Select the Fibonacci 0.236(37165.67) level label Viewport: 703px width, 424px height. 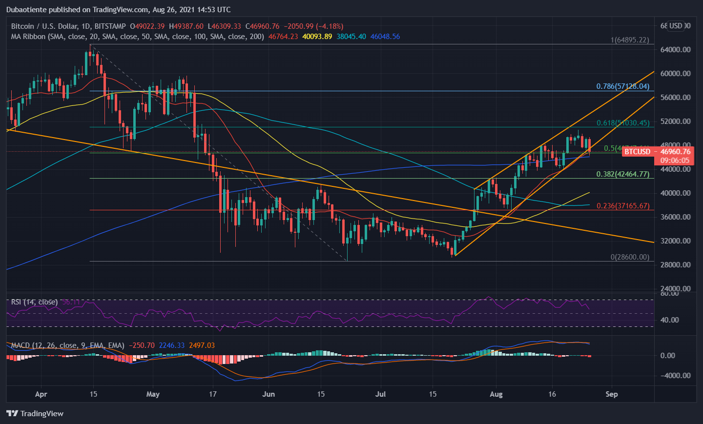point(623,206)
